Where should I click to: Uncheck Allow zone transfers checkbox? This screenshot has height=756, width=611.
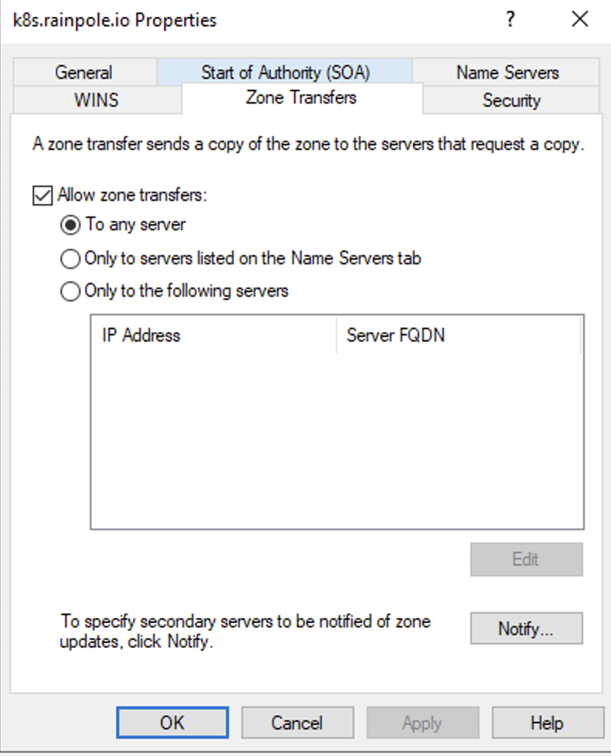[x=41, y=196]
